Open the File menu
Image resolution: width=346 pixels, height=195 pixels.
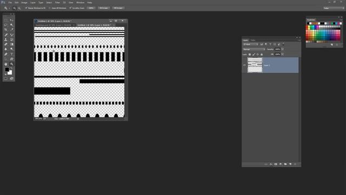click(10, 2)
